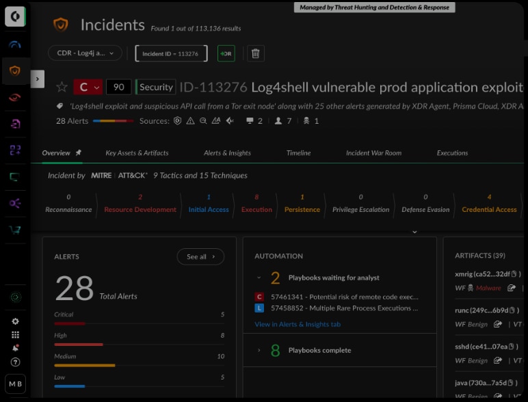Delete filter using the trash icon
The height and width of the screenshot is (402, 528).
click(255, 53)
